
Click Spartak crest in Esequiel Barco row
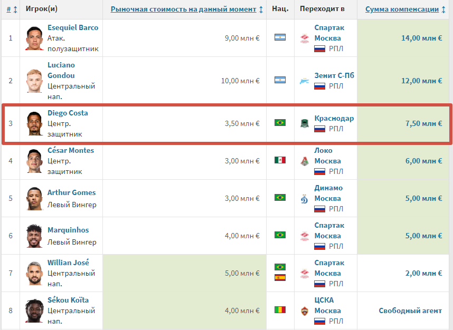tap(305, 38)
